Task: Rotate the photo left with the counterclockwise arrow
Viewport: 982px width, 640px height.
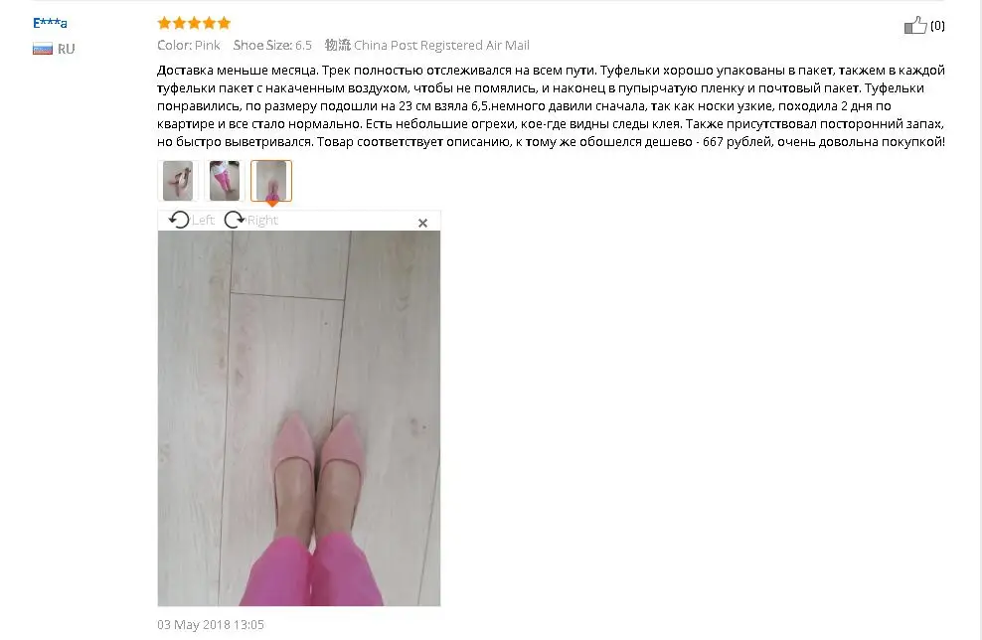Action: (179, 220)
